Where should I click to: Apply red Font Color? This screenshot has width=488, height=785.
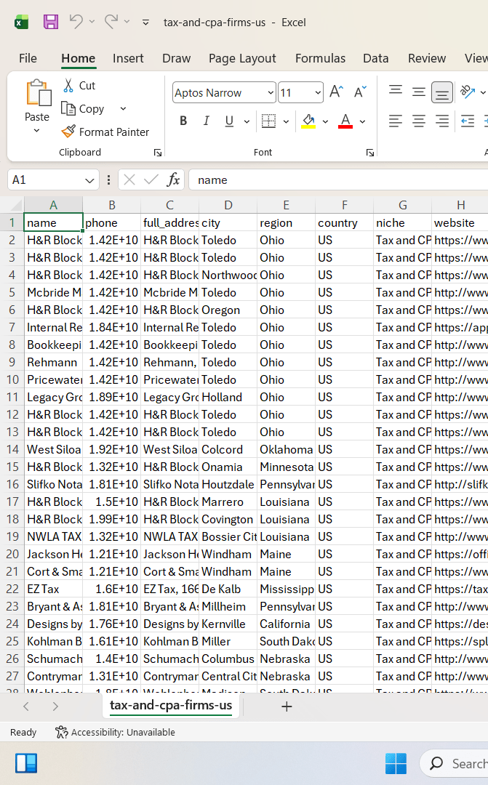click(345, 121)
